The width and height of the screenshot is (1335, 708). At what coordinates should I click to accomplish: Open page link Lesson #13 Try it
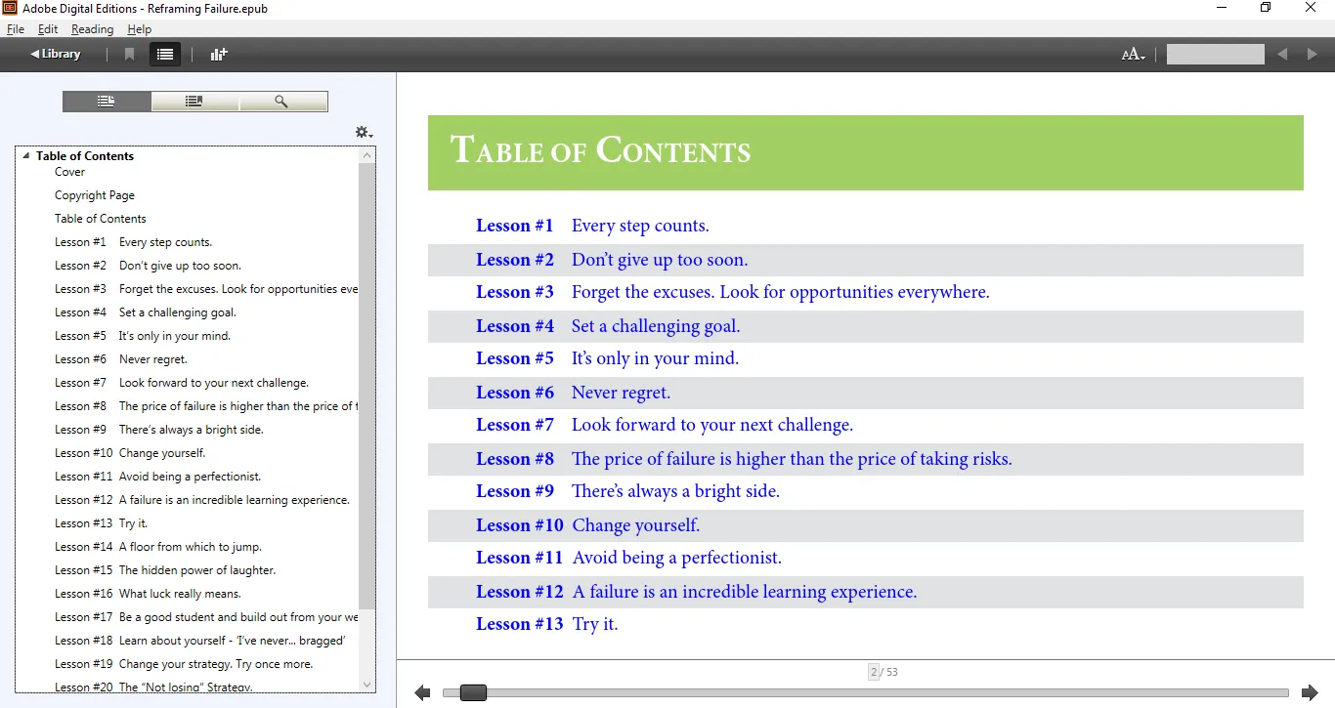pos(547,624)
